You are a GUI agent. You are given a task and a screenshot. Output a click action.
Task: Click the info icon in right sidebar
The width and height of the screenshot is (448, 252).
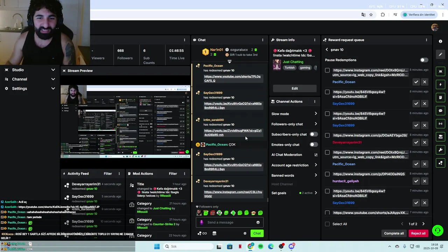pyautogui.click(x=440, y=41)
